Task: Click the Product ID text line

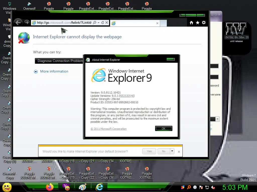Action: (x=114, y=102)
